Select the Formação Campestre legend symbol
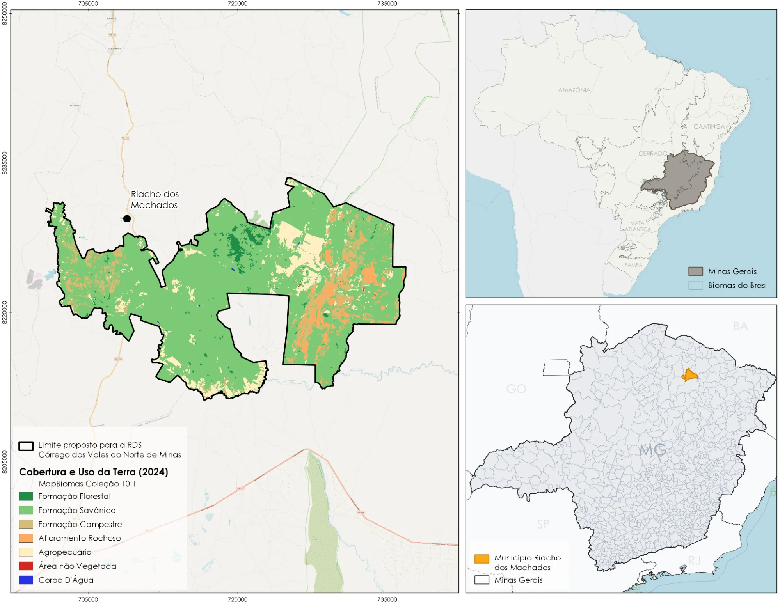Viewport: 780px width, 603px height. coord(25,524)
